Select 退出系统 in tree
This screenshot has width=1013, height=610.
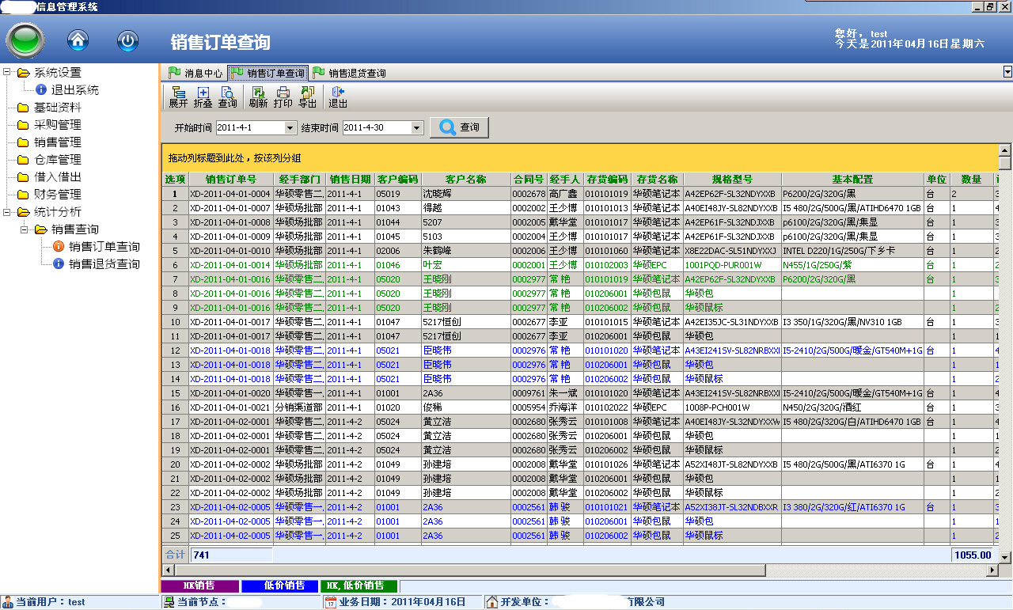(75, 89)
